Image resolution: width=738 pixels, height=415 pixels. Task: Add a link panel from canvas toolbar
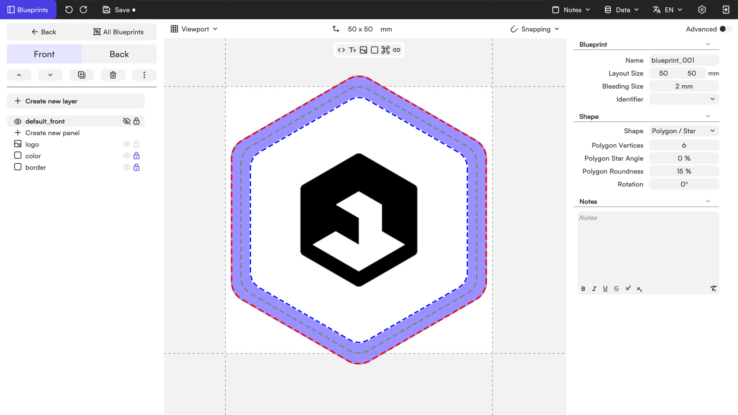click(x=397, y=50)
